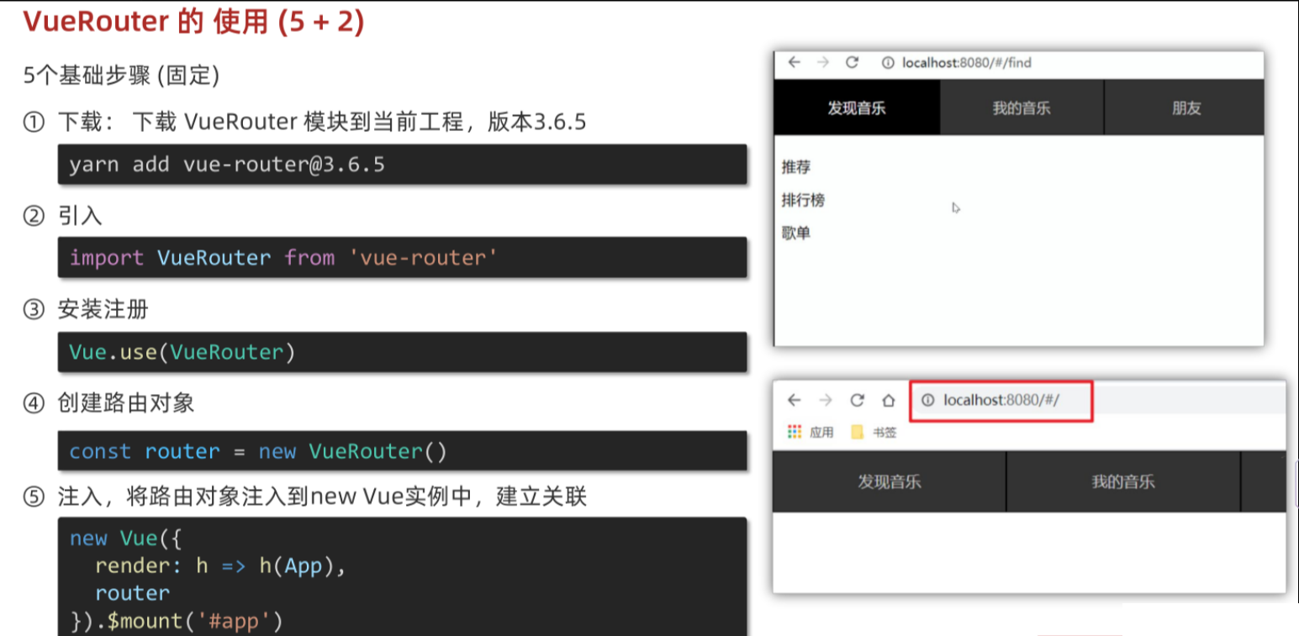Switch to the 朋友 tab
This screenshot has width=1299, height=636.
(1185, 108)
